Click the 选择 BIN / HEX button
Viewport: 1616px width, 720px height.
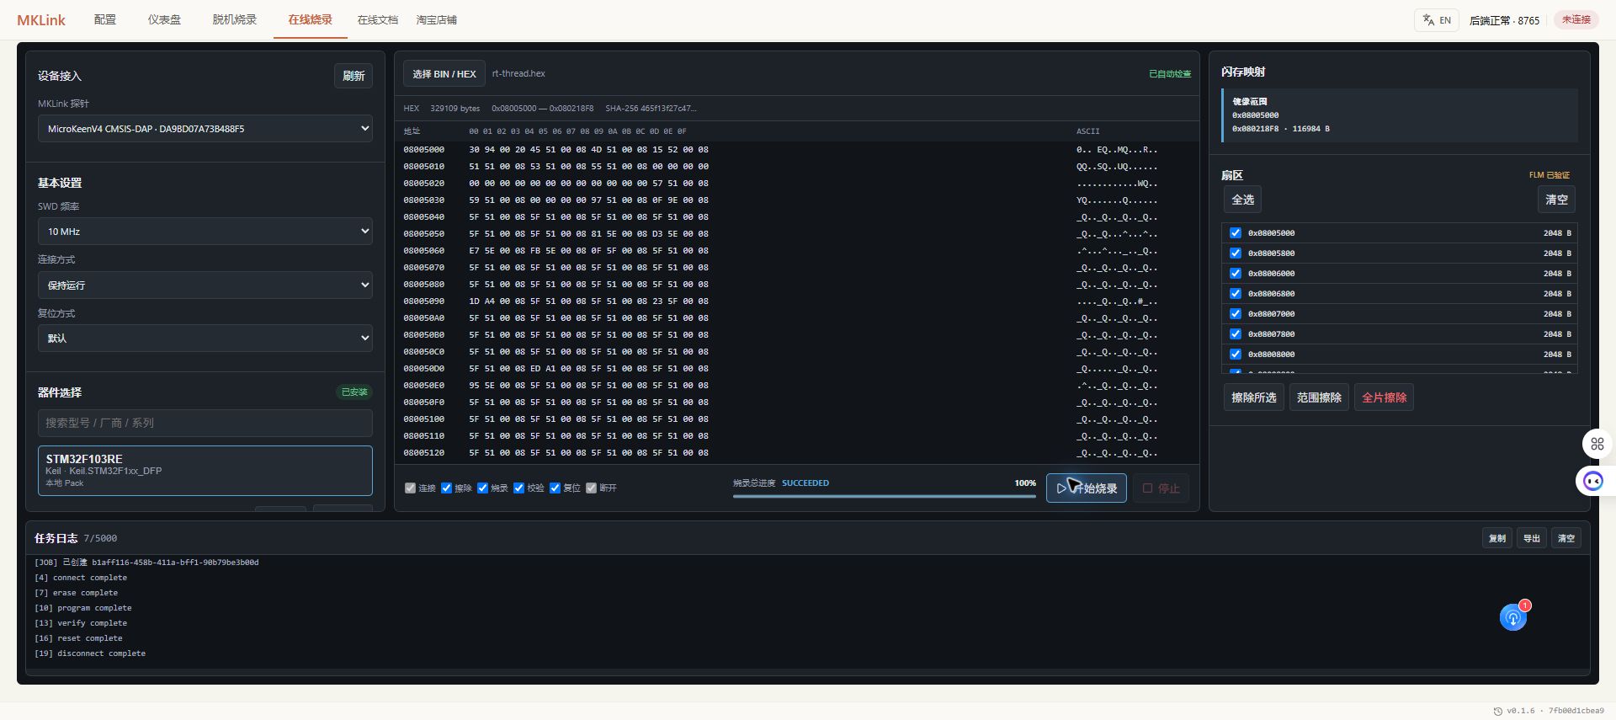coord(444,74)
